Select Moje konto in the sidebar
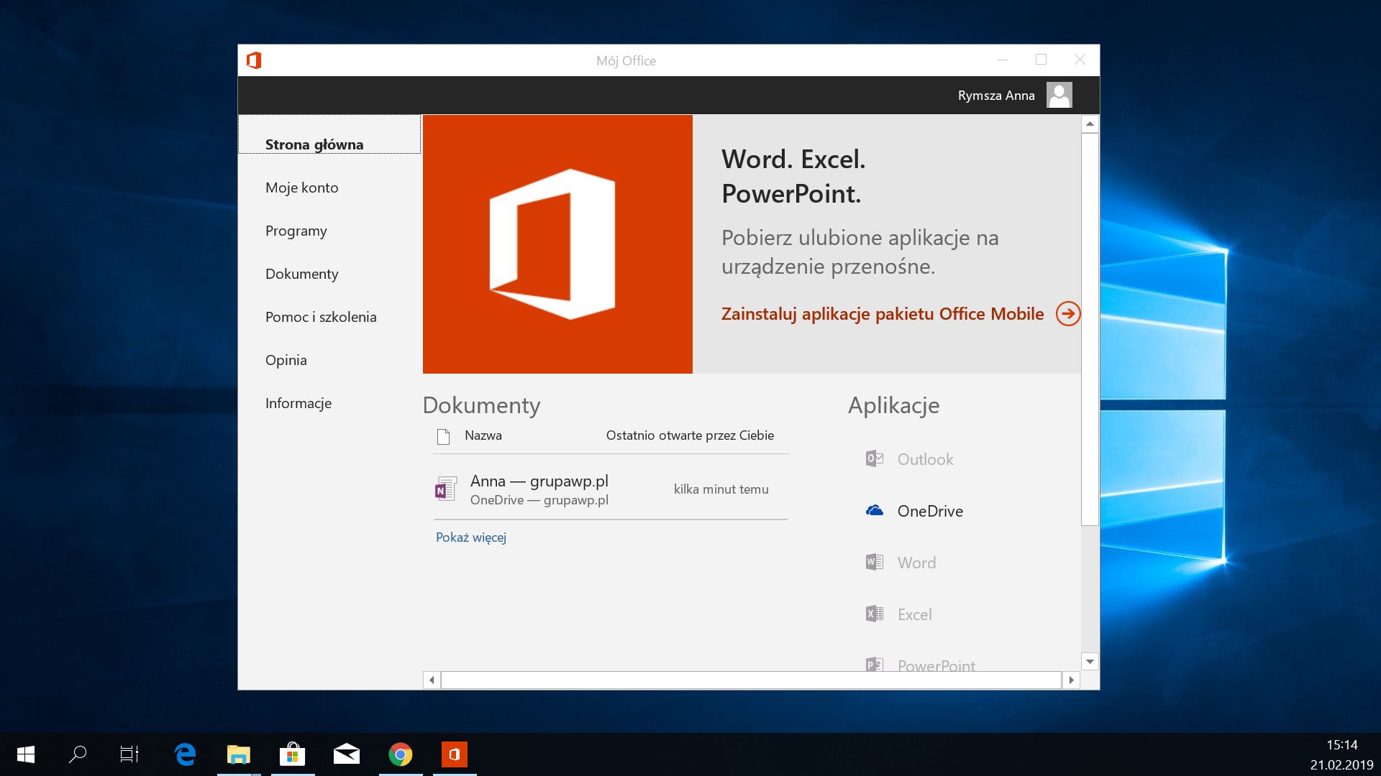1381x776 pixels. 301,188
